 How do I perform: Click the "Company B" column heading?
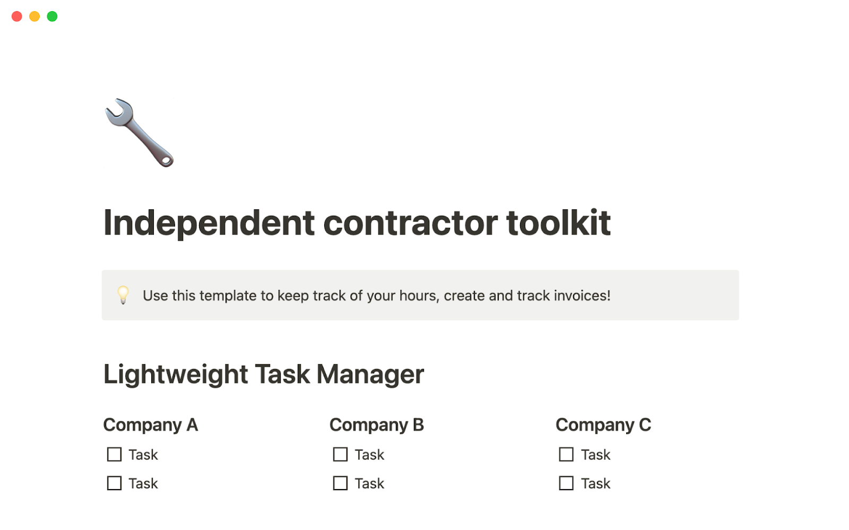click(x=376, y=425)
